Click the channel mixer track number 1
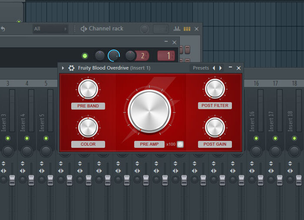 [x=166, y=56]
